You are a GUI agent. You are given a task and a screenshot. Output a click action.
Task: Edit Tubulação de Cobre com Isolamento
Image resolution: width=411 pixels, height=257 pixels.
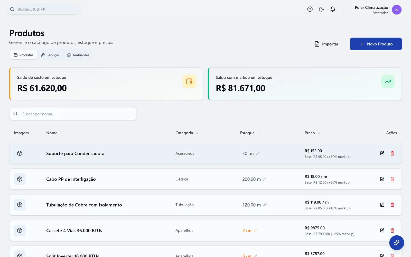tap(382, 205)
